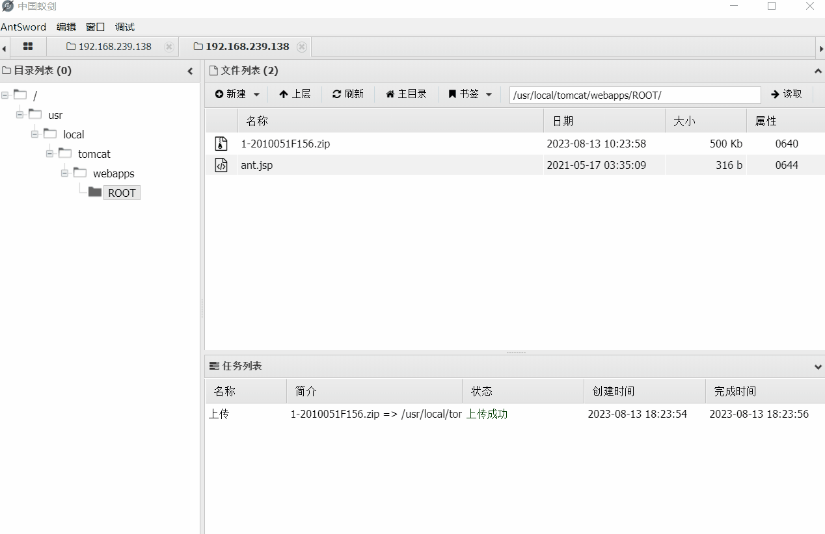Click completion time 2023-08-13 18:23:56
This screenshot has height=534, width=825.
(x=759, y=414)
